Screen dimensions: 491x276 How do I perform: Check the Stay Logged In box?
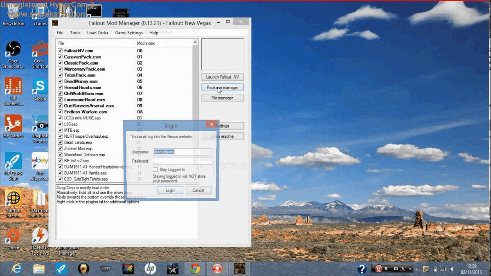pyautogui.click(x=155, y=169)
